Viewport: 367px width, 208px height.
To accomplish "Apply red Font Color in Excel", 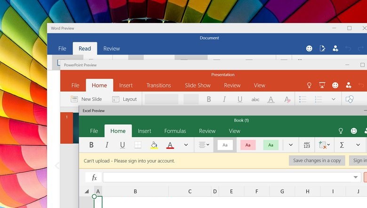I will 170,145.
